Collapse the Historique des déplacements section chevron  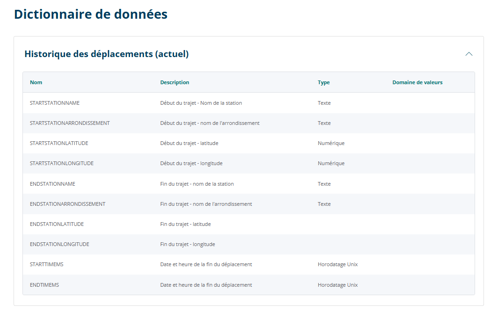469,54
